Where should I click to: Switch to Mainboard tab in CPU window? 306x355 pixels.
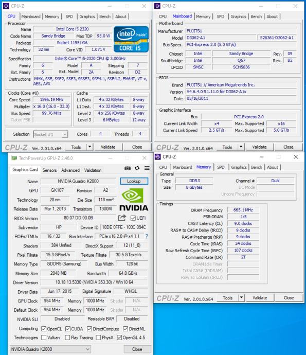pos(31,16)
